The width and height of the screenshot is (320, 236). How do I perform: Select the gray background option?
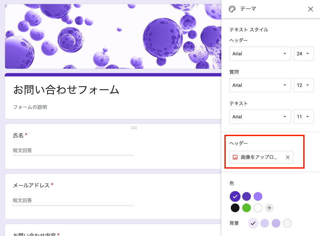pyautogui.click(x=287, y=223)
